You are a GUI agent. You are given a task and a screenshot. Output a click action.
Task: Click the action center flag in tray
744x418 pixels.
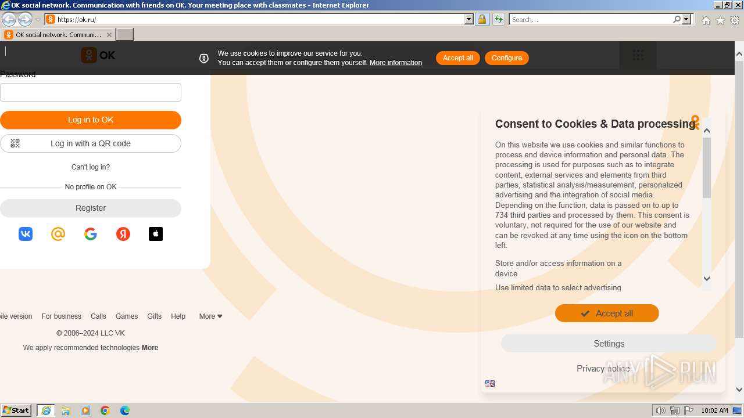point(689,410)
